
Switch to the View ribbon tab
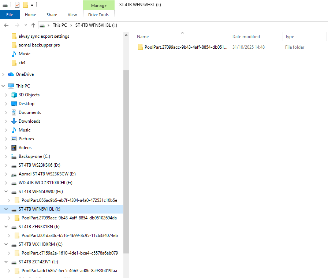(x=72, y=15)
